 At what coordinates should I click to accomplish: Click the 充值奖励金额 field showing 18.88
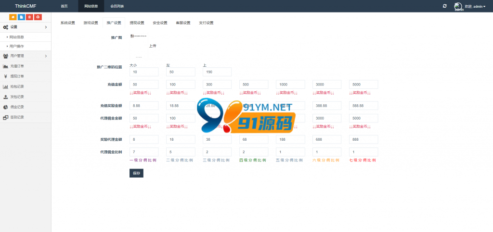click(x=181, y=106)
